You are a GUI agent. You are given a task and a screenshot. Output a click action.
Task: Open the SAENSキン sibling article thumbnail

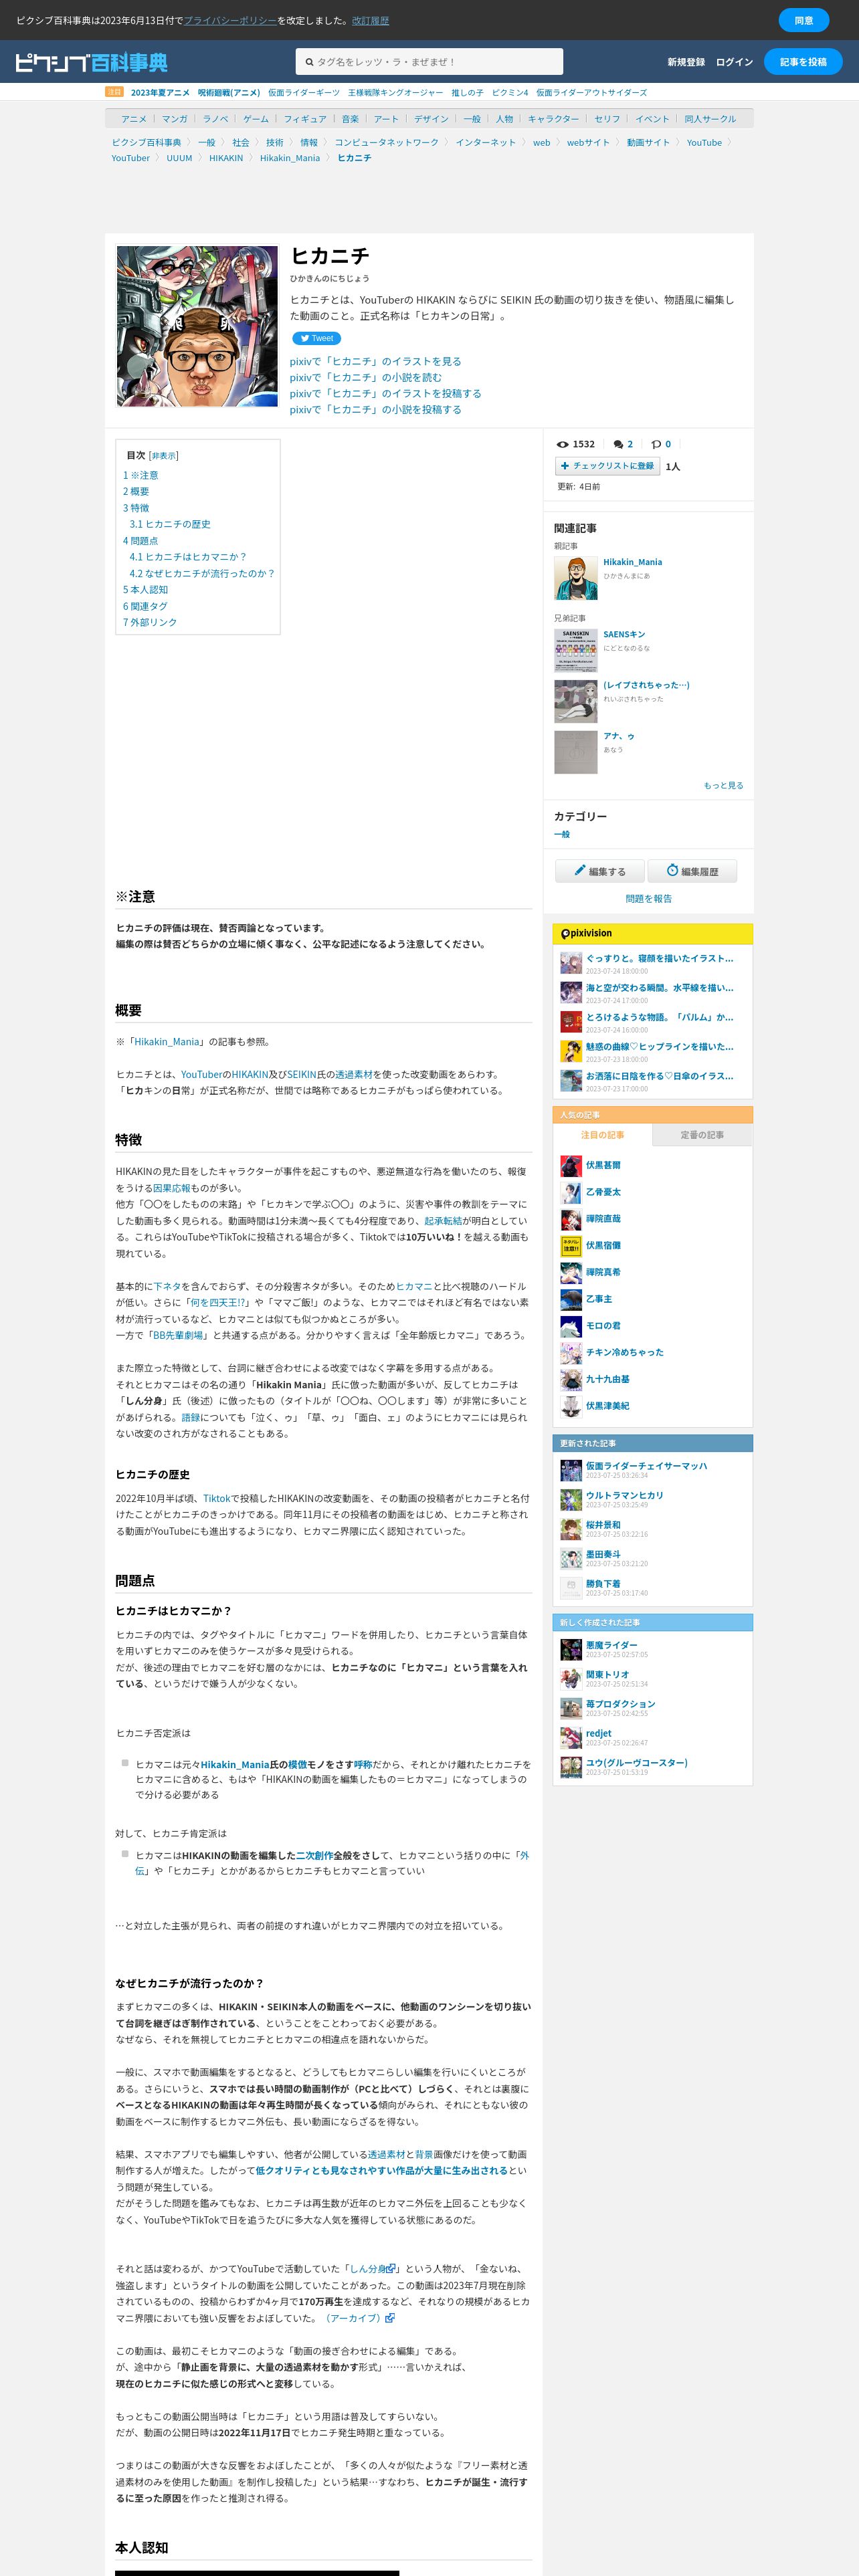tap(576, 650)
